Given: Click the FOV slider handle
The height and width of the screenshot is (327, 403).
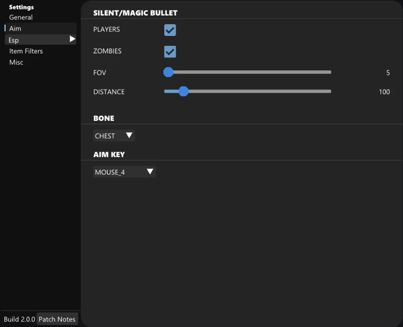Looking at the screenshot, I should click(168, 72).
